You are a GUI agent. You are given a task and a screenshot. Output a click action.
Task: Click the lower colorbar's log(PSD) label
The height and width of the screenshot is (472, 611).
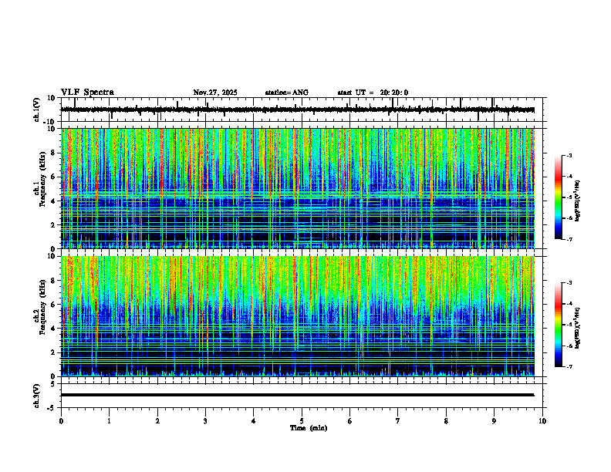pos(578,327)
